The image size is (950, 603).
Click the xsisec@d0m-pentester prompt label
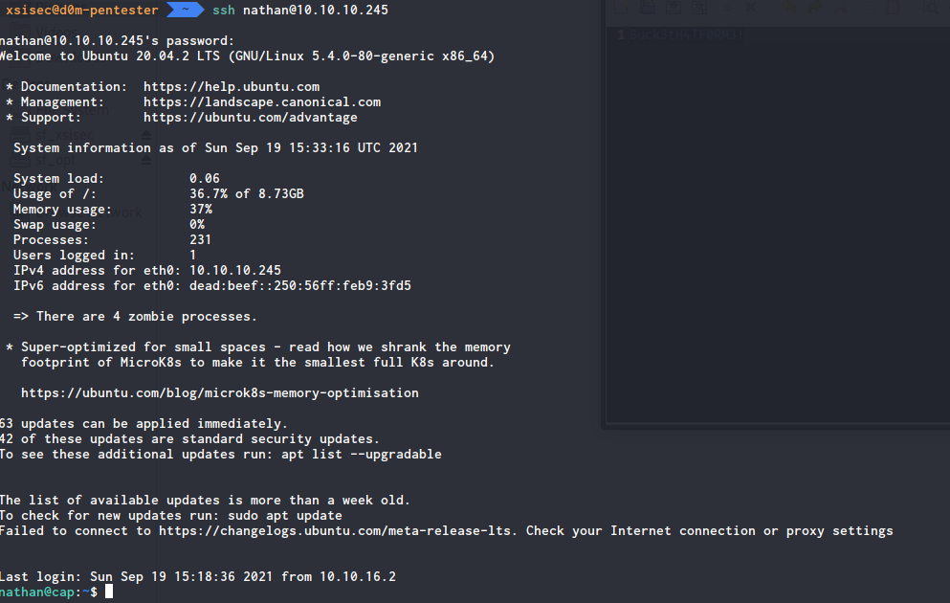click(x=81, y=10)
